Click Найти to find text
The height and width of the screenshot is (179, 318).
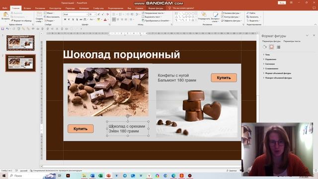coord(251,13)
